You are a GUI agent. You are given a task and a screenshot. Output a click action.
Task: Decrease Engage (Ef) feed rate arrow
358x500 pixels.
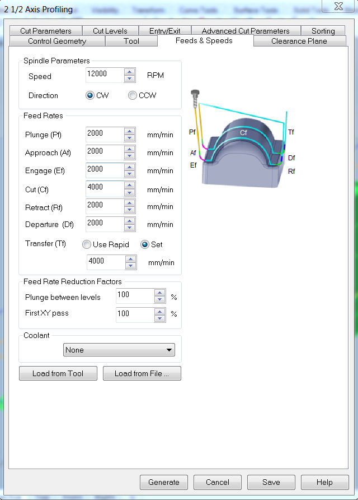tap(129, 174)
